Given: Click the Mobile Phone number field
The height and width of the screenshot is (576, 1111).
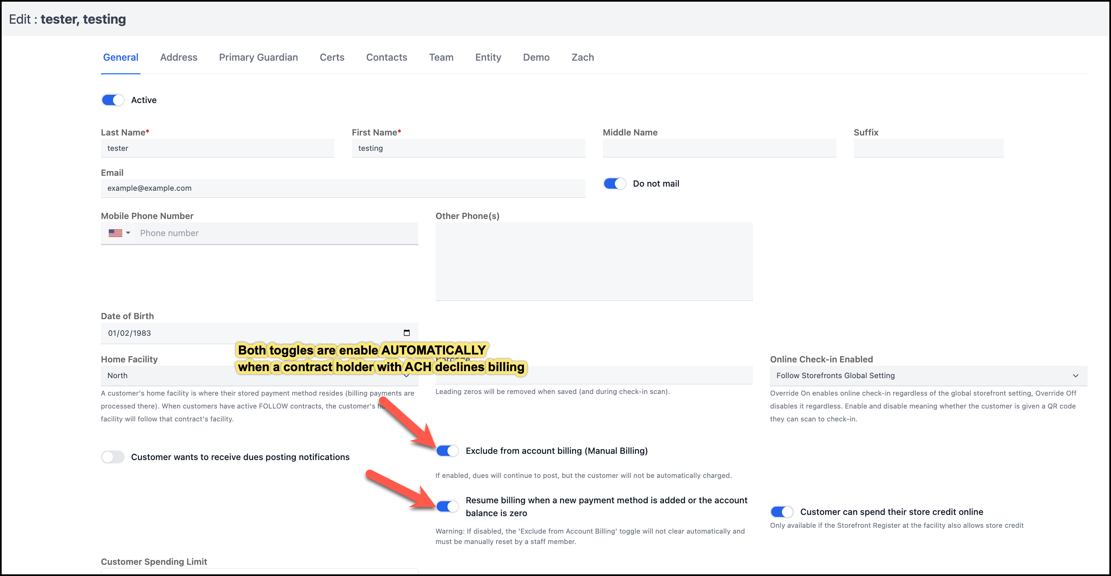Looking at the screenshot, I should click(276, 233).
